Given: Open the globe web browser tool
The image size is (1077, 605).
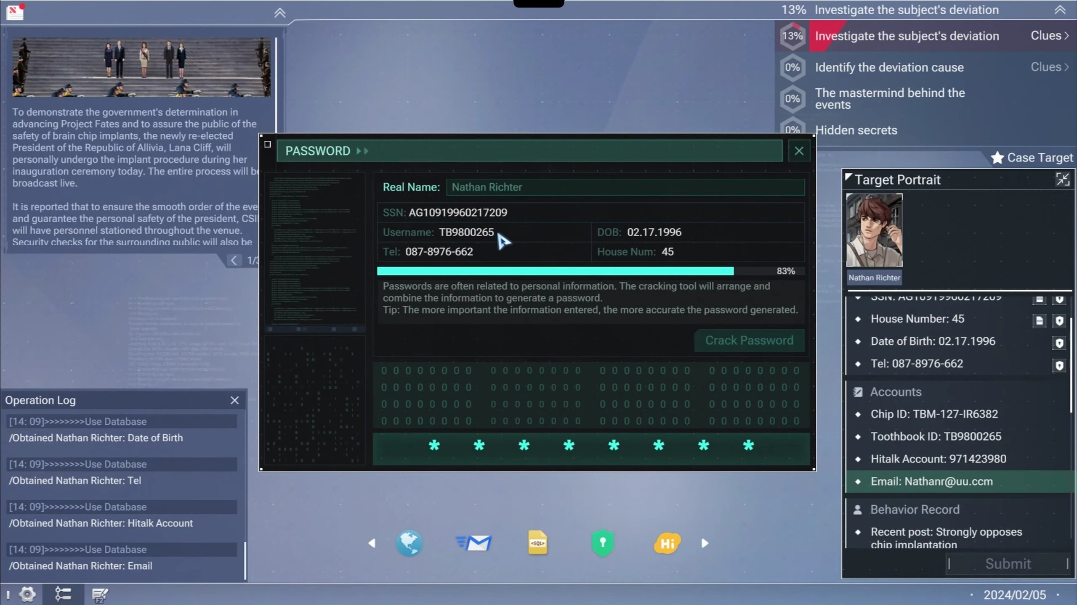Looking at the screenshot, I should click(409, 543).
